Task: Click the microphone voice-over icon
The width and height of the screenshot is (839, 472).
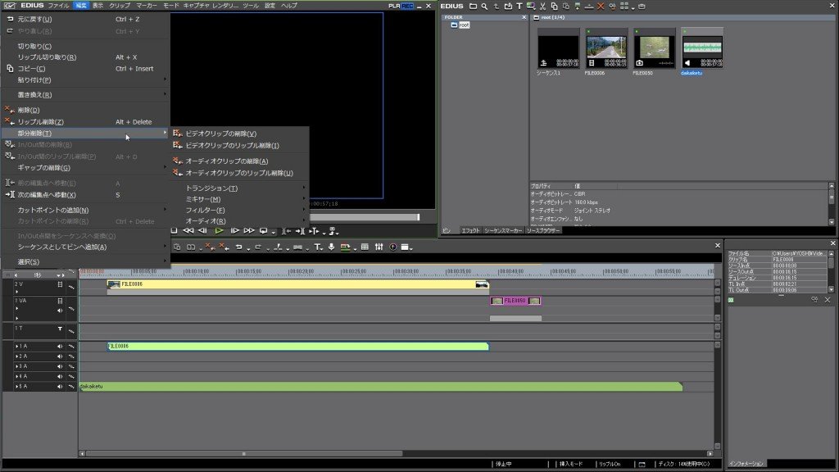Action: click(x=331, y=247)
